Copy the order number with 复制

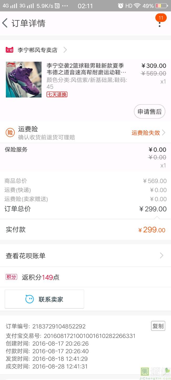[158, 326]
